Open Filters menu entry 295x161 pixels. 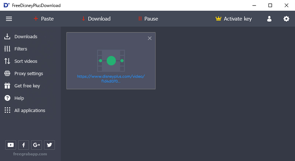(21, 49)
